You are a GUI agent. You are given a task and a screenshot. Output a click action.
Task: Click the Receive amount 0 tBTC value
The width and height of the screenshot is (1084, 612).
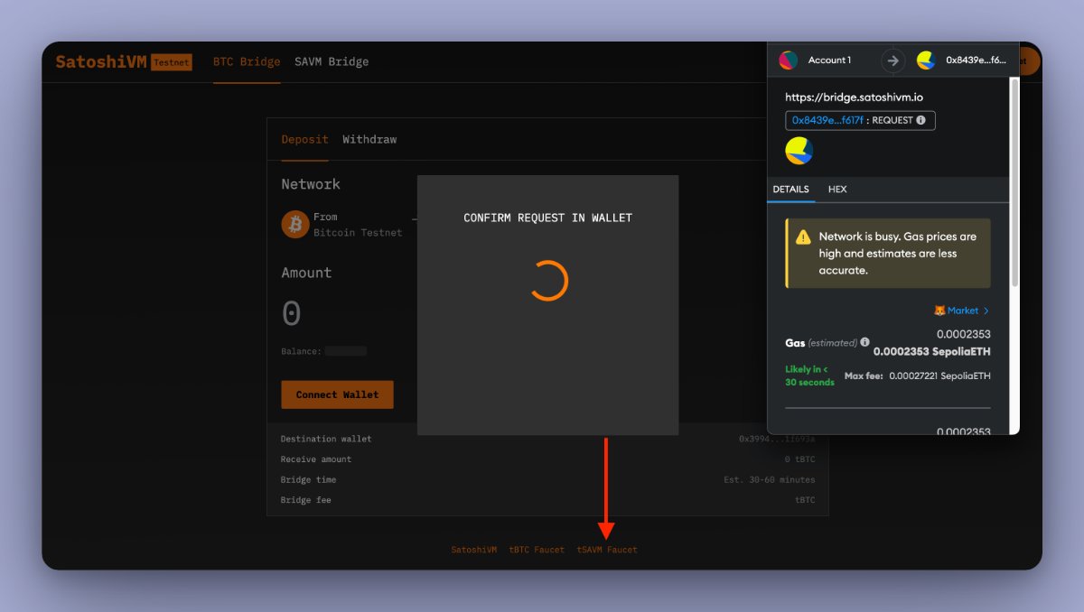[x=799, y=459]
